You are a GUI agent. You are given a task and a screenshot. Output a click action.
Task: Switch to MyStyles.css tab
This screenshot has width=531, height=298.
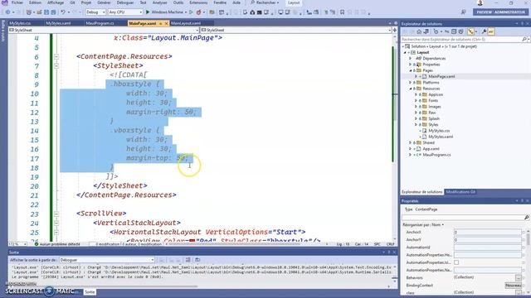[20, 23]
